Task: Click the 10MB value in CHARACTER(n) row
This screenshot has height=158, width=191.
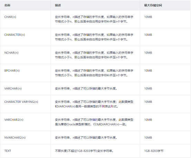Action: pos(148,35)
